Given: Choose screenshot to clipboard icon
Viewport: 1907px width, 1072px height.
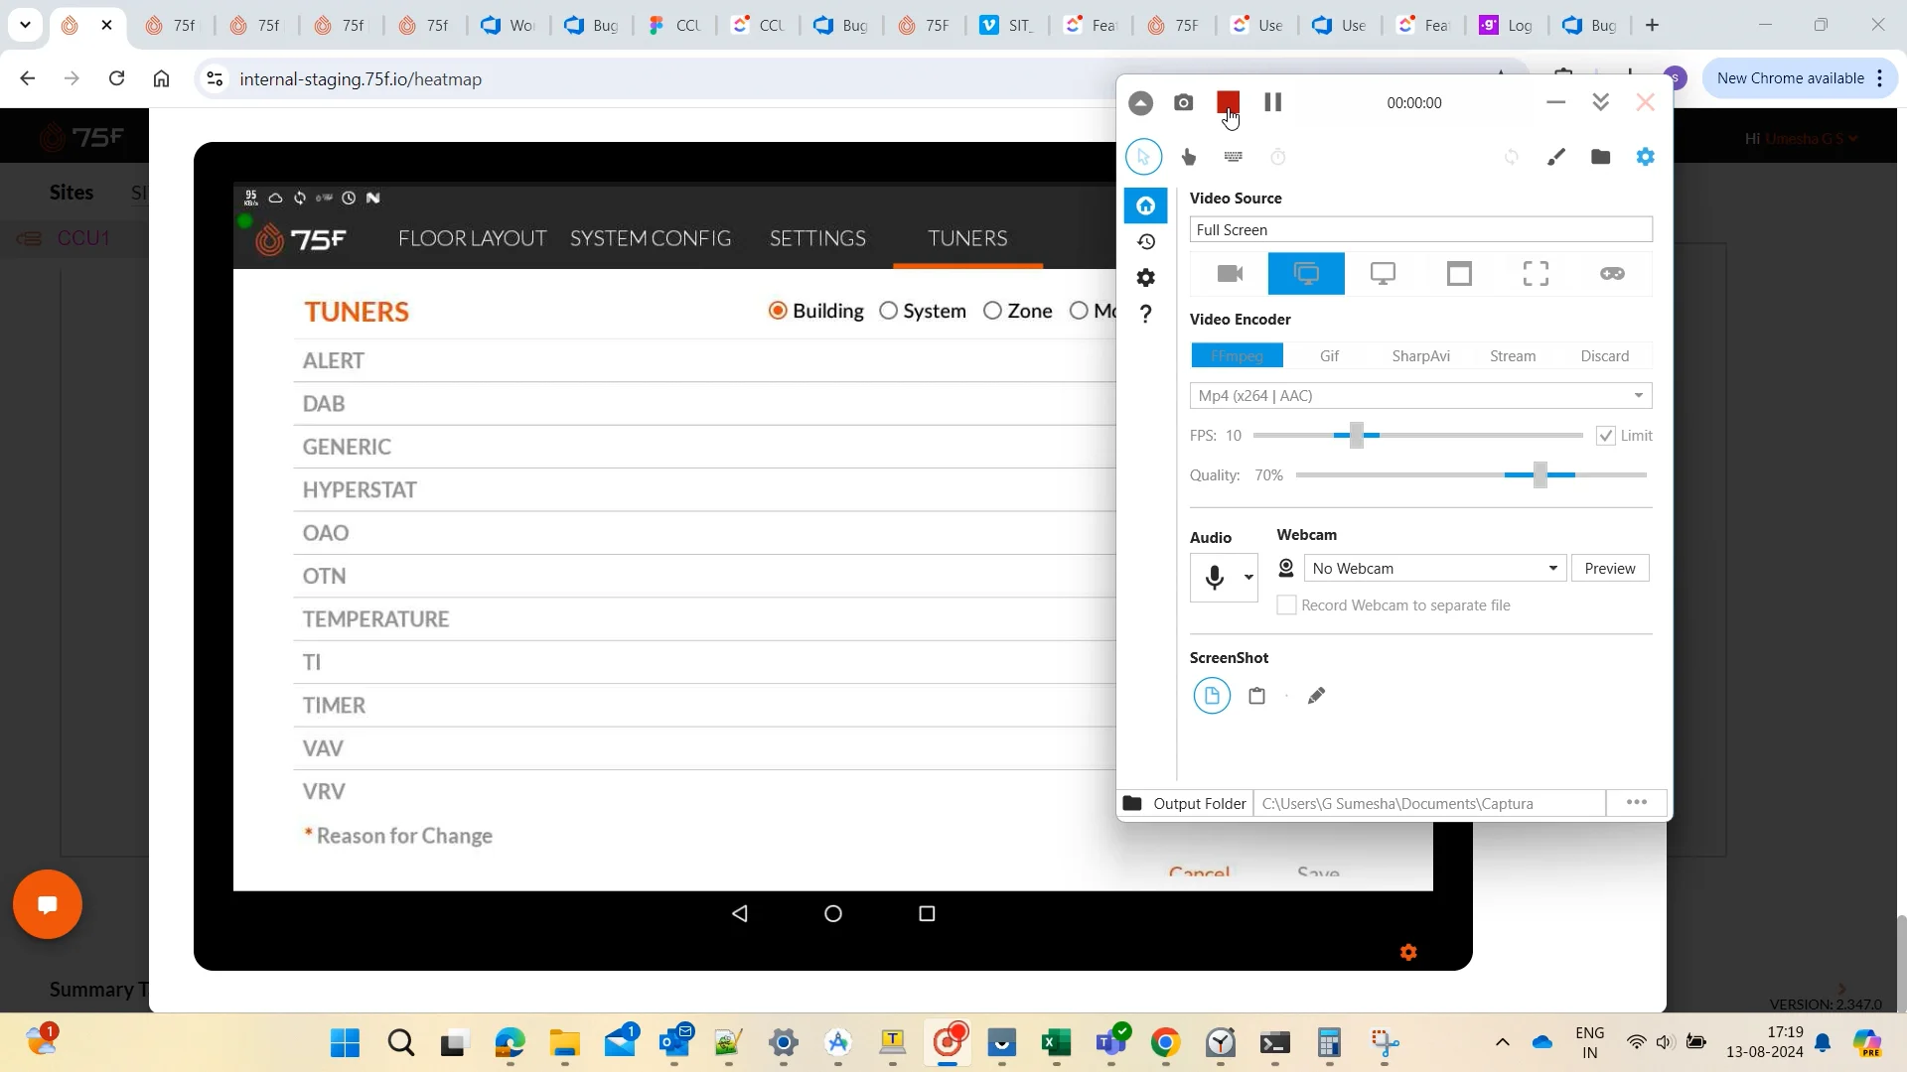Looking at the screenshot, I should click(1256, 697).
